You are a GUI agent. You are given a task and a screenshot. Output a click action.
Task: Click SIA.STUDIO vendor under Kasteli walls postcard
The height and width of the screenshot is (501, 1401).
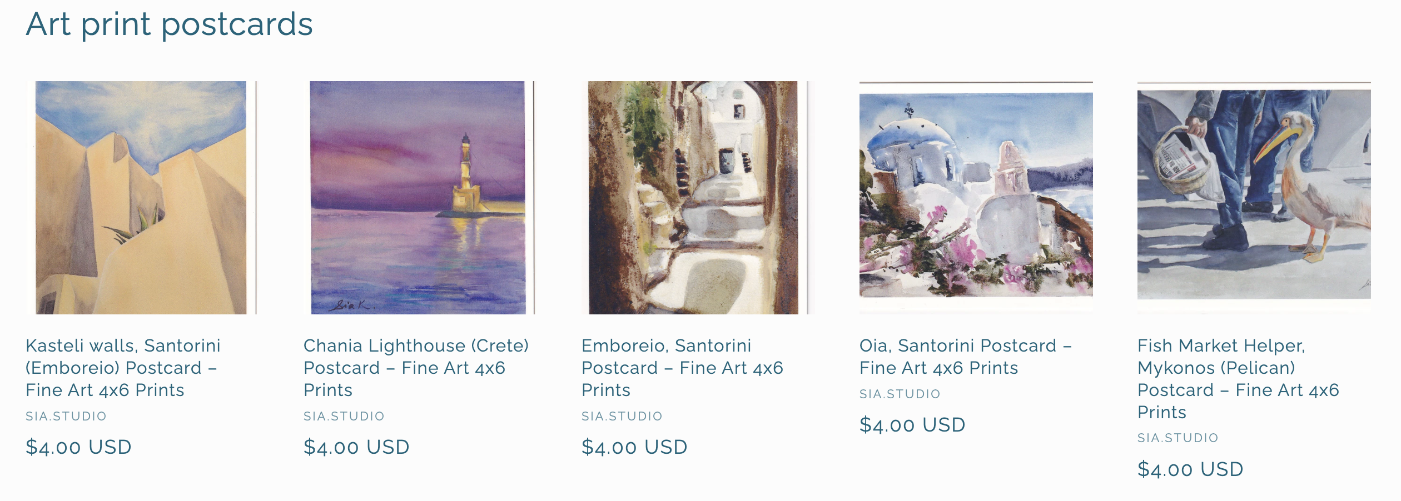pyautogui.click(x=66, y=416)
